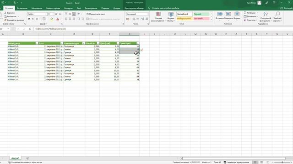Switch to Page Layout view in status bar
This screenshot has width=293, height=164.
[261, 162]
